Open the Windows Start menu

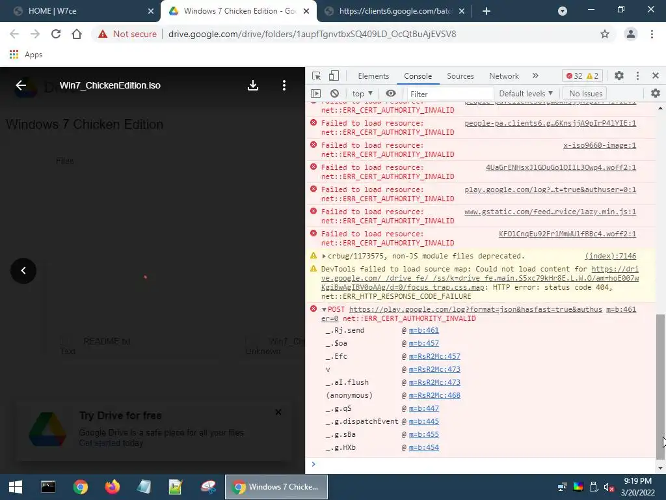pos(16,487)
